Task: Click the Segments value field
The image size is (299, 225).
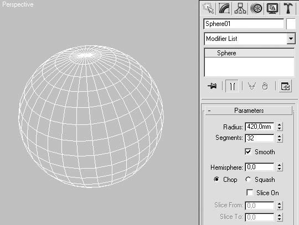Action: tap(260, 138)
